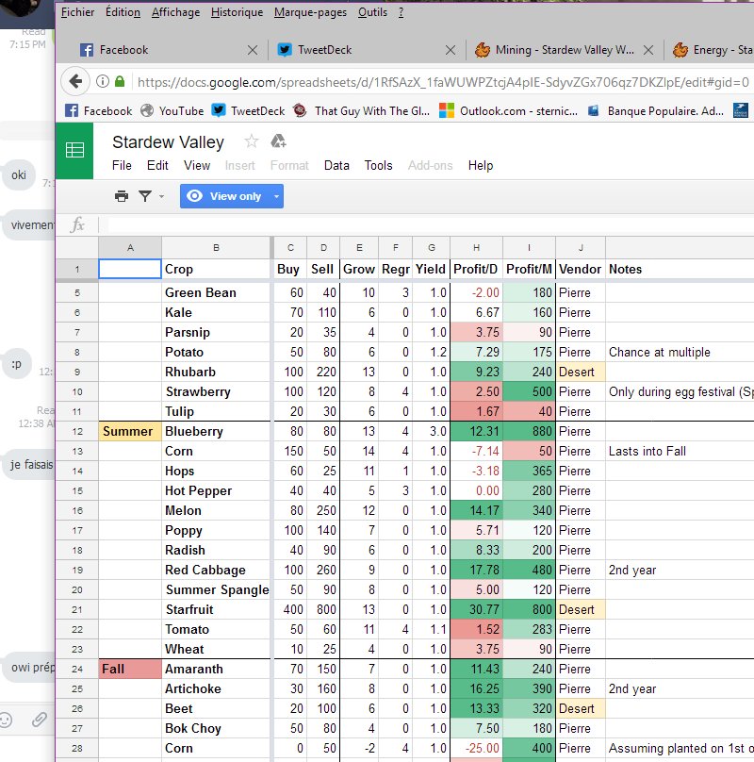
Task: Close the TweetDeck tab
Action: tap(451, 50)
